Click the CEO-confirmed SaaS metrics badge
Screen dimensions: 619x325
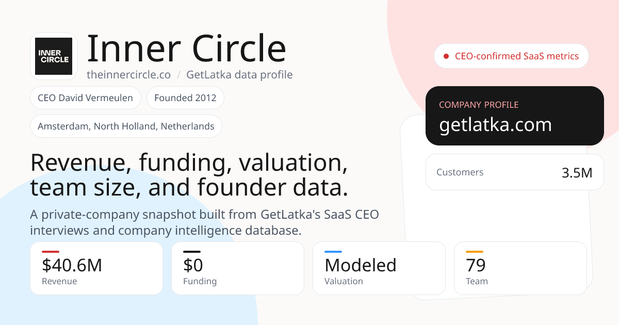coord(511,56)
